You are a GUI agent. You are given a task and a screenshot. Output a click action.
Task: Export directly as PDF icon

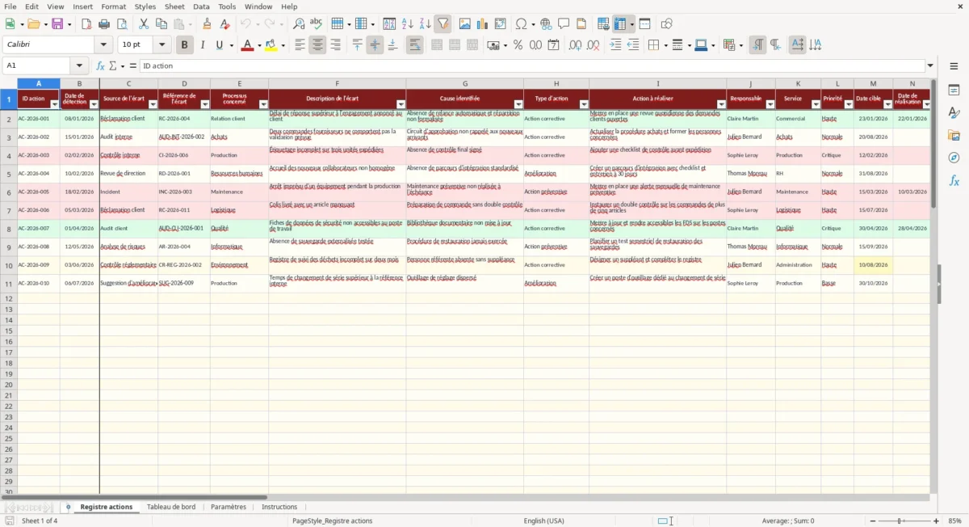86,24
